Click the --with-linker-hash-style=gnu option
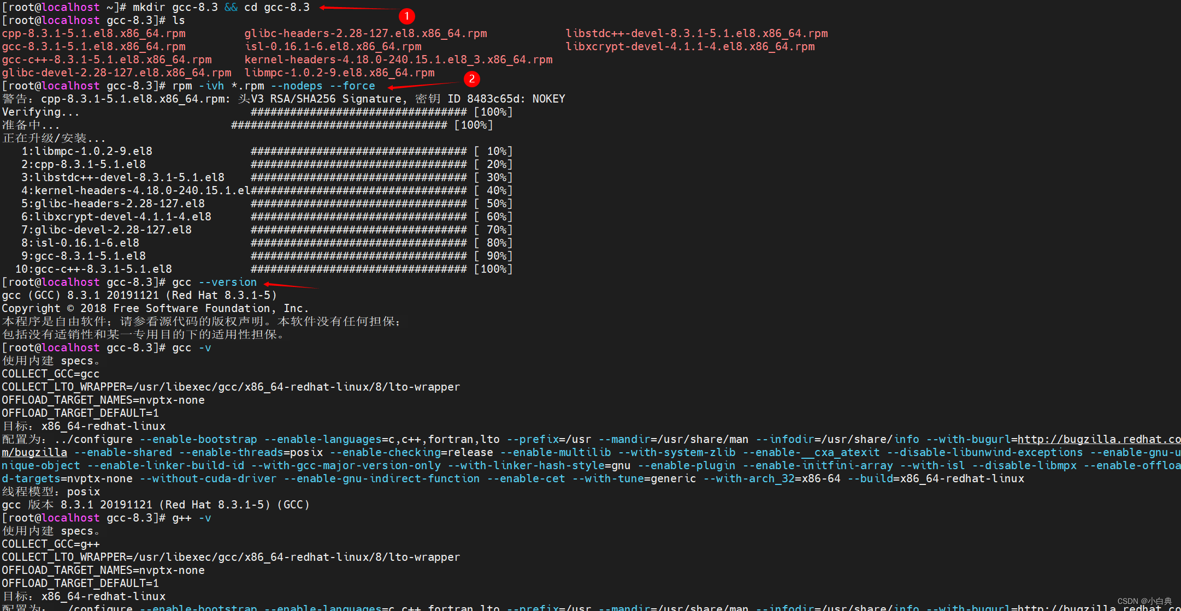 coord(539,465)
